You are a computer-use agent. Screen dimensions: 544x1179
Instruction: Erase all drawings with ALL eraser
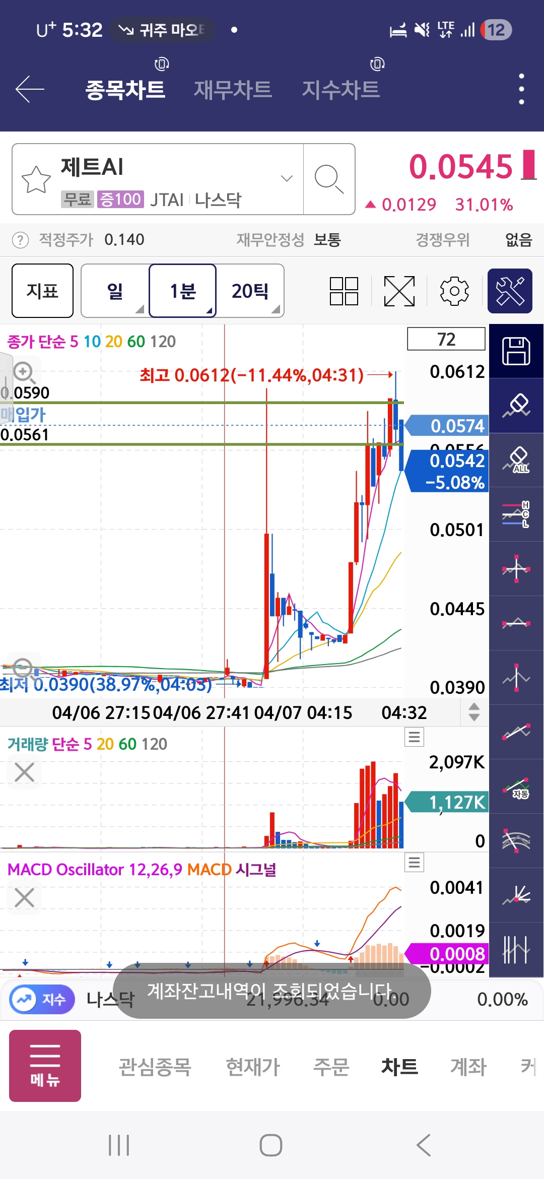click(x=516, y=460)
